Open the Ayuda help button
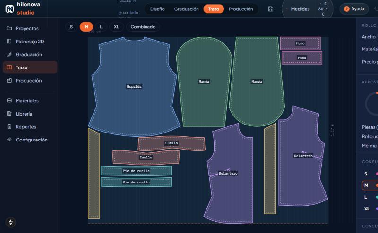The width and height of the screenshot is (378, 233). pyautogui.click(x=354, y=9)
